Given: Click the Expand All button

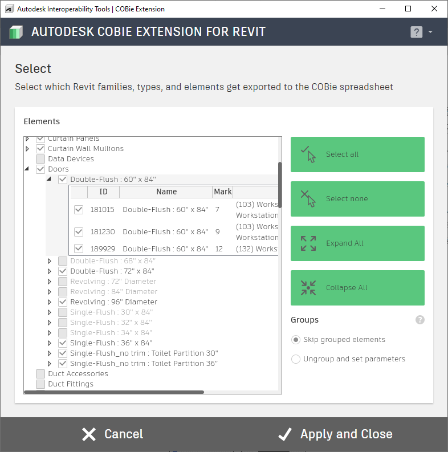Looking at the screenshot, I should [357, 243].
